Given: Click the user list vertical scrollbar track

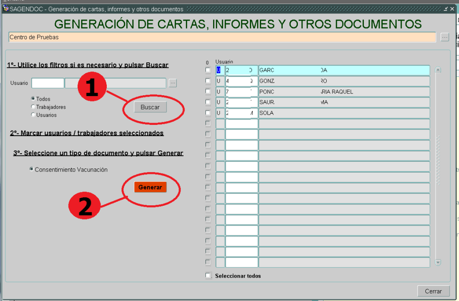Looking at the screenshot, I should [438, 162].
